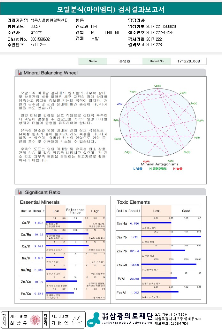
Task: Select result report date 20171228
Action: click(154, 45)
